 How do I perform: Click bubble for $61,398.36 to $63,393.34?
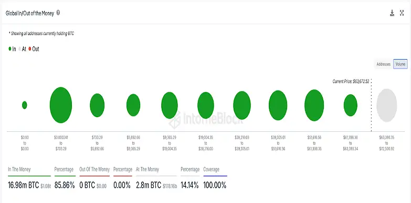click(351, 105)
